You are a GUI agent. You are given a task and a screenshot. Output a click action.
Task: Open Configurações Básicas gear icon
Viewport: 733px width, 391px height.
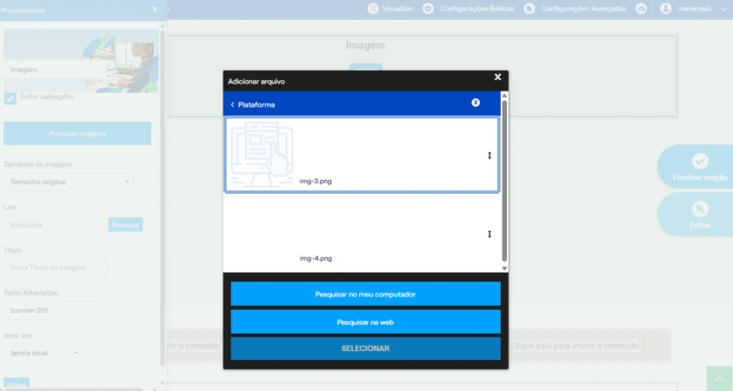(x=428, y=9)
